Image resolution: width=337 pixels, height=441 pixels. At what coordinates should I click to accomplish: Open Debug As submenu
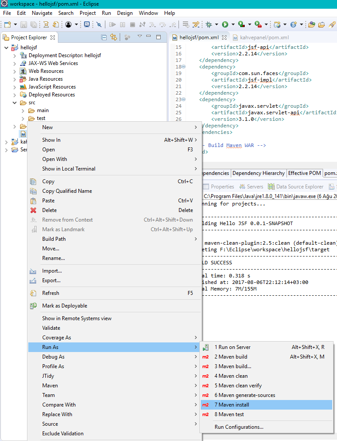(x=115, y=357)
